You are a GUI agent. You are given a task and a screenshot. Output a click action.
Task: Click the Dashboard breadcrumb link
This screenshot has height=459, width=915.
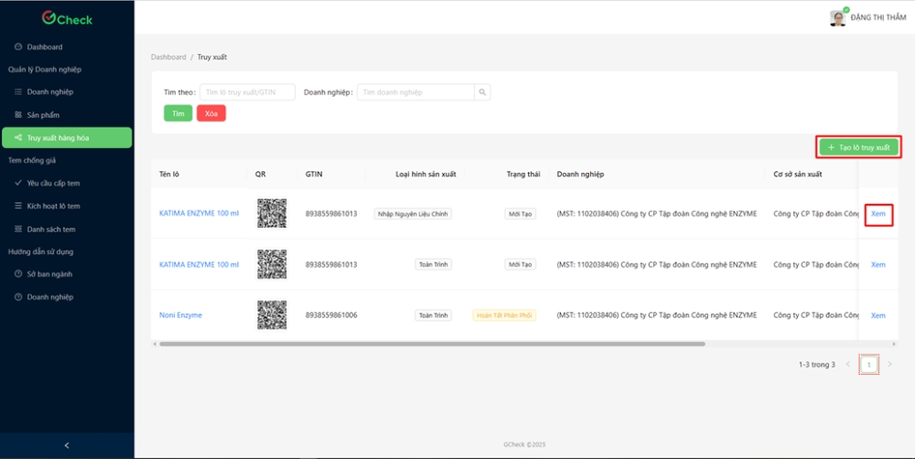168,58
